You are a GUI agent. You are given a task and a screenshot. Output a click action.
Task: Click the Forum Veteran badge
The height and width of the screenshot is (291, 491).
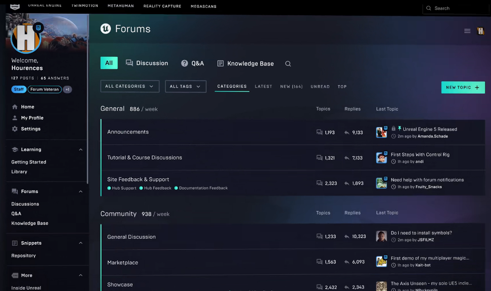pos(44,89)
